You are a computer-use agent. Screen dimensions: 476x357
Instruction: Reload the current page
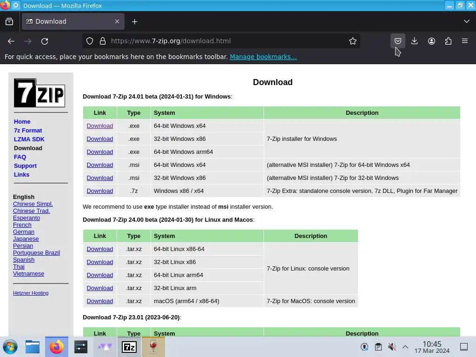[x=45, y=41]
